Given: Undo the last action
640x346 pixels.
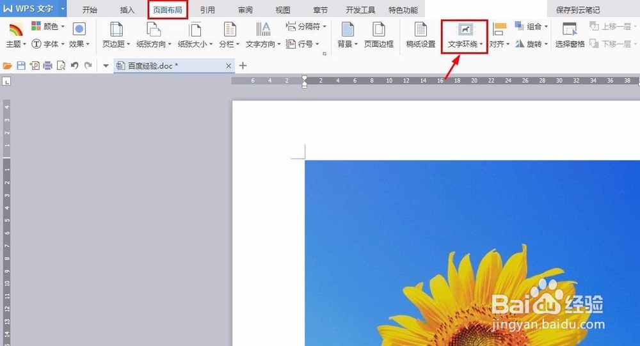Looking at the screenshot, I should [x=74, y=66].
